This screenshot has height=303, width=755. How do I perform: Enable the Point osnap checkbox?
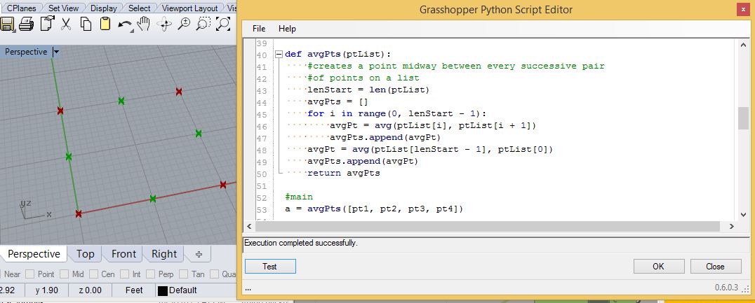(x=30, y=274)
